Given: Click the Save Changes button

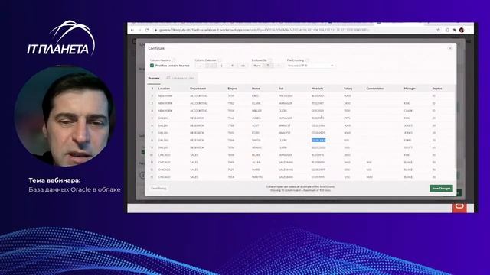Looking at the screenshot, I should click(x=441, y=189).
